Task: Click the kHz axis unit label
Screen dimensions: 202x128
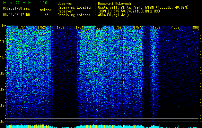Action: 3,26
